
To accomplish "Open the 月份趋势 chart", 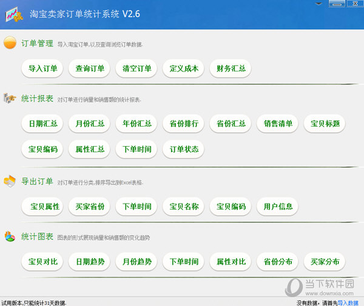I will [136, 262].
